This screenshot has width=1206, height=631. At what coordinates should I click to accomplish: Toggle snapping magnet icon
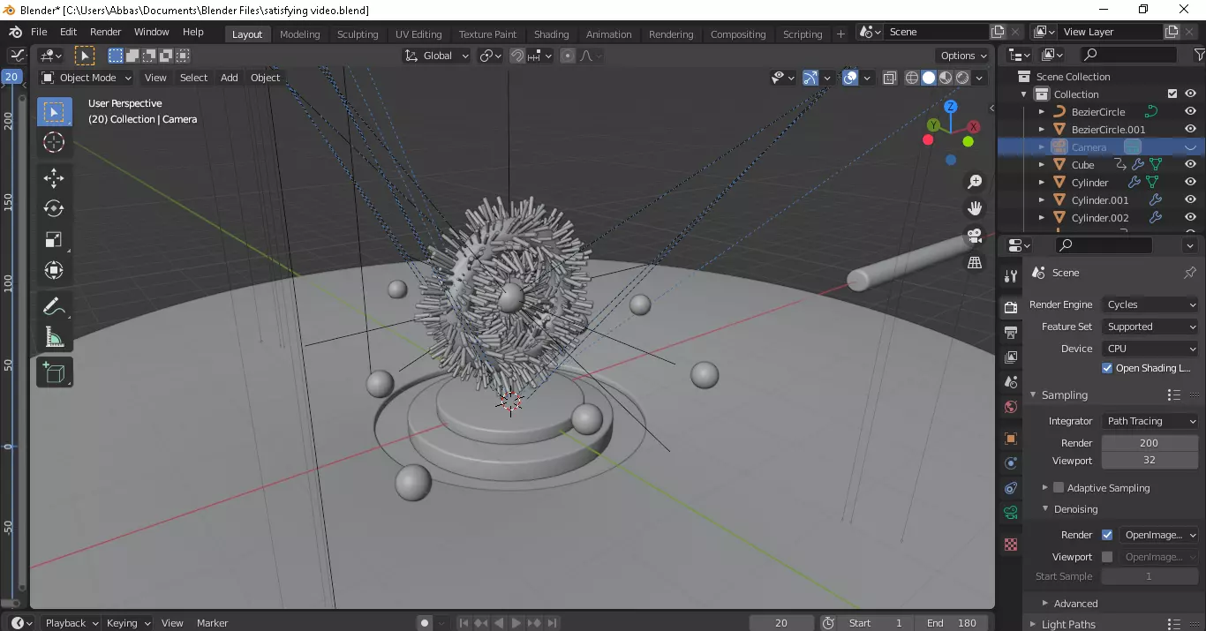coord(518,56)
